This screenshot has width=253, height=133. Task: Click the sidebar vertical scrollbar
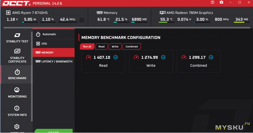(32, 76)
